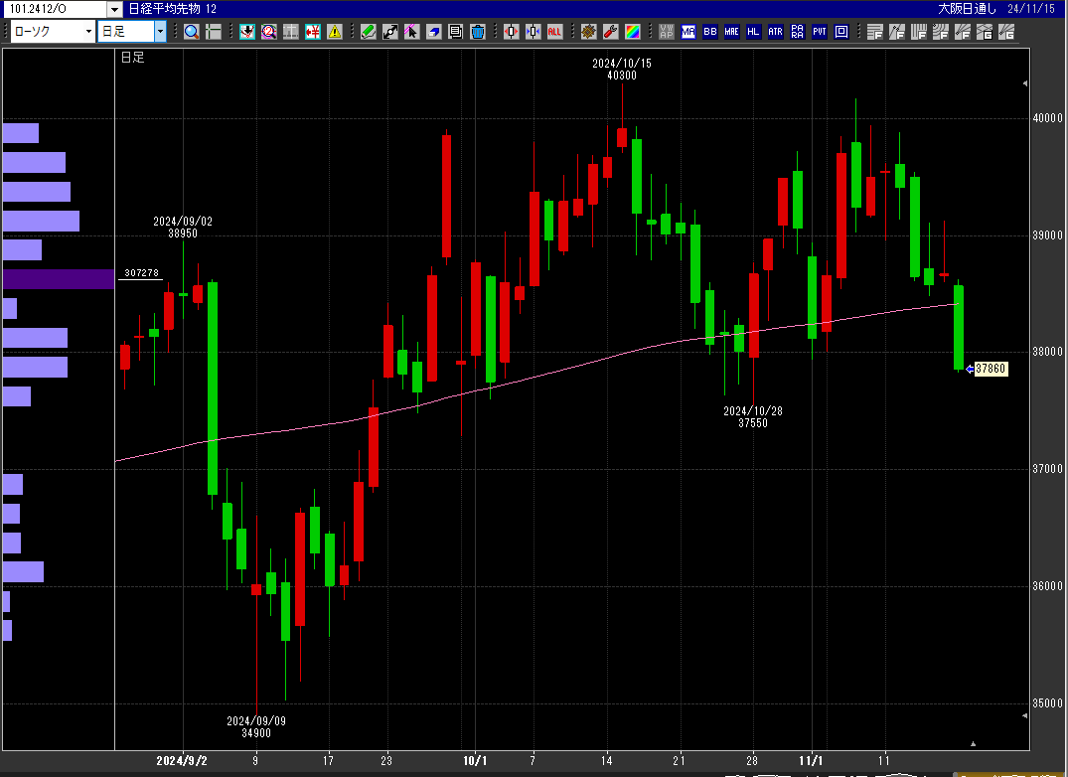Click the 11/1 date axis label

tap(811, 761)
